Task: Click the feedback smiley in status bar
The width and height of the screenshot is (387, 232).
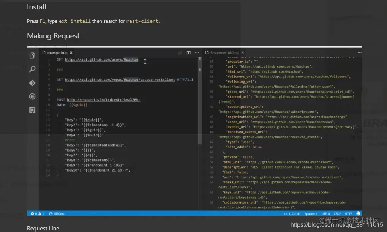Action: pyautogui.click(x=358, y=213)
